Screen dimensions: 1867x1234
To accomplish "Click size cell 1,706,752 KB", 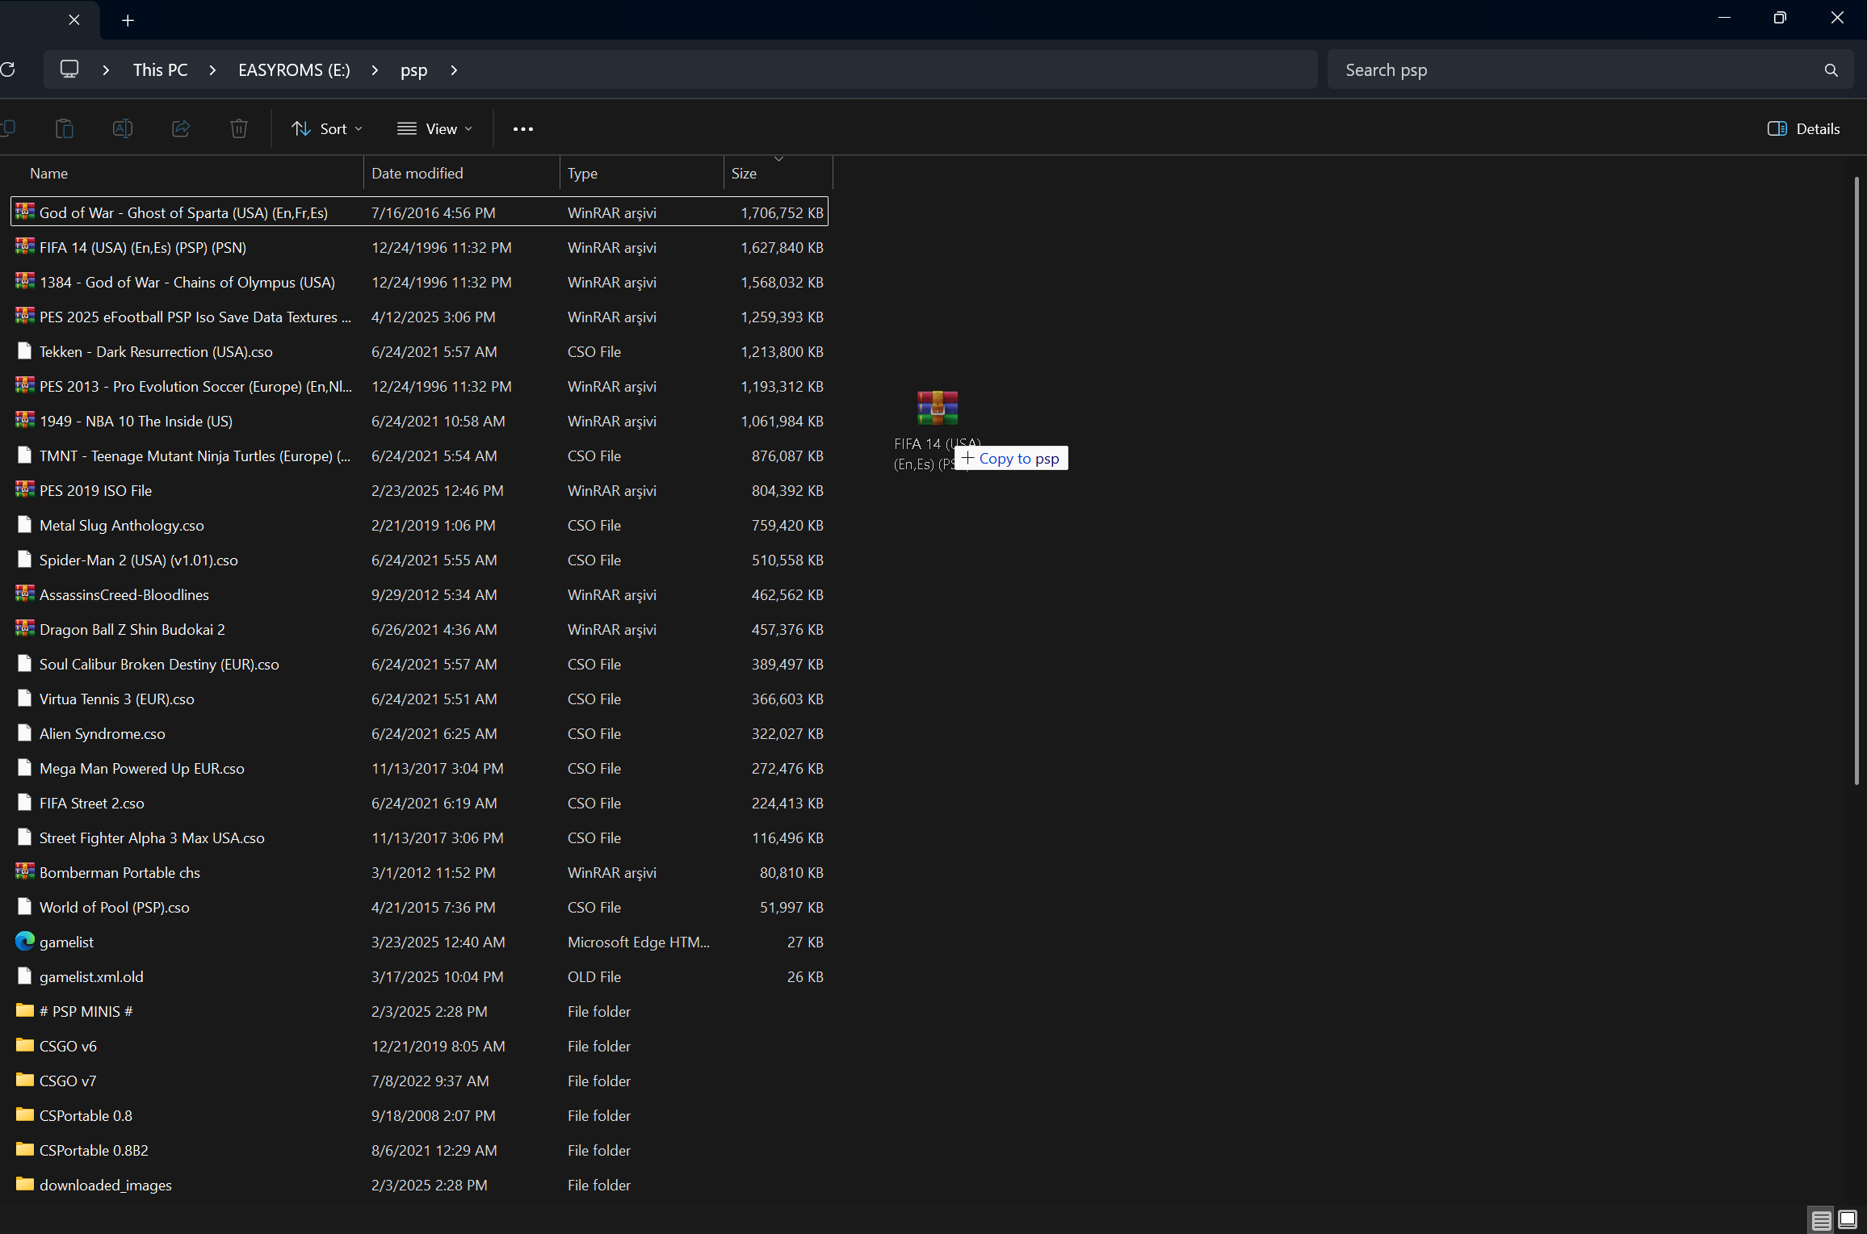I will click(x=782, y=212).
